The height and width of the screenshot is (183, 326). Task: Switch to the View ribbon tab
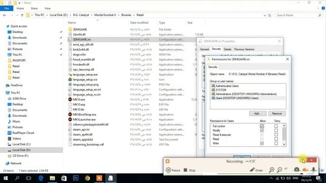tap(47, 8)
